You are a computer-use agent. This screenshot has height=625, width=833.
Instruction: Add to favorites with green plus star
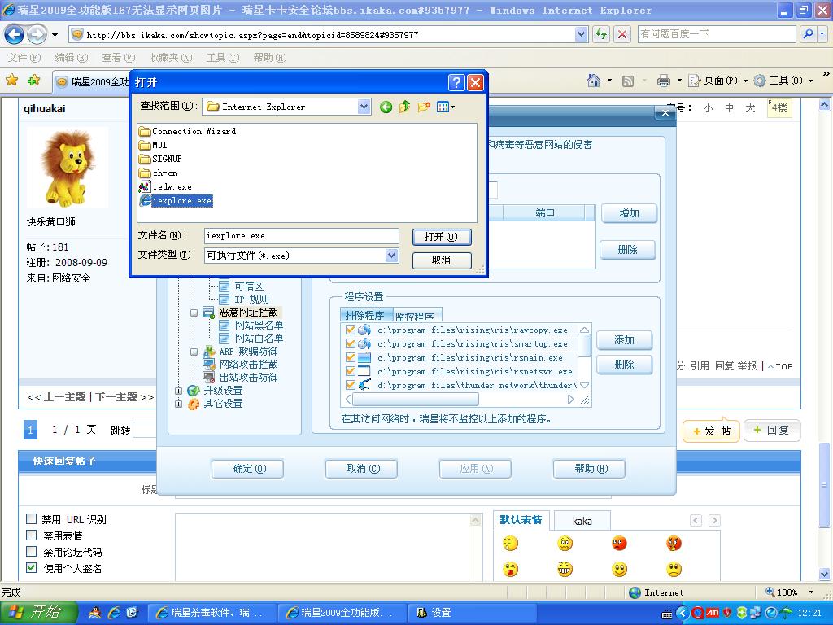pos(34,81)
